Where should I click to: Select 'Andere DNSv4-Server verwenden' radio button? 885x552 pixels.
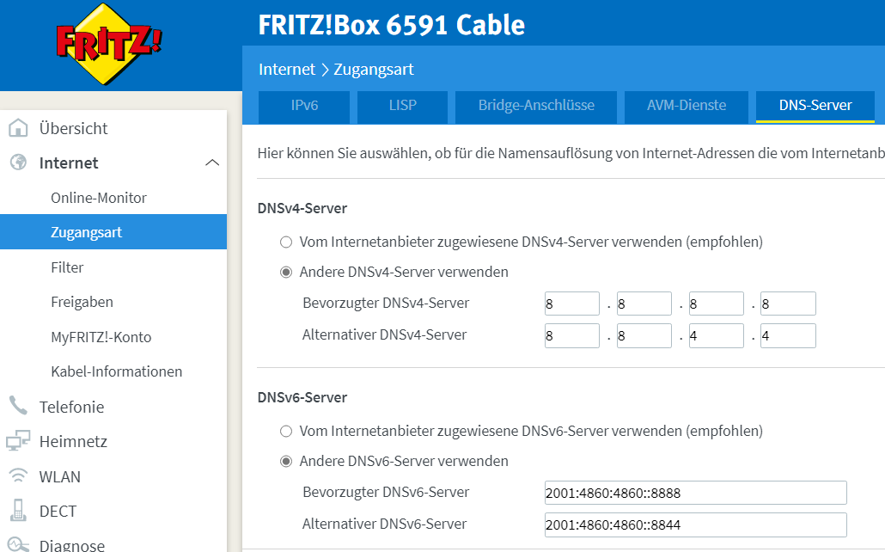click(x=286, y=273)
